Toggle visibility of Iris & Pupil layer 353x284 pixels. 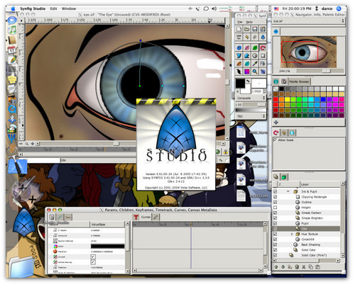[x=275, y=191]
